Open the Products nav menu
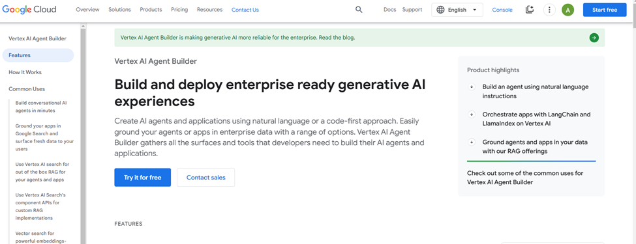 coord(151,10)
